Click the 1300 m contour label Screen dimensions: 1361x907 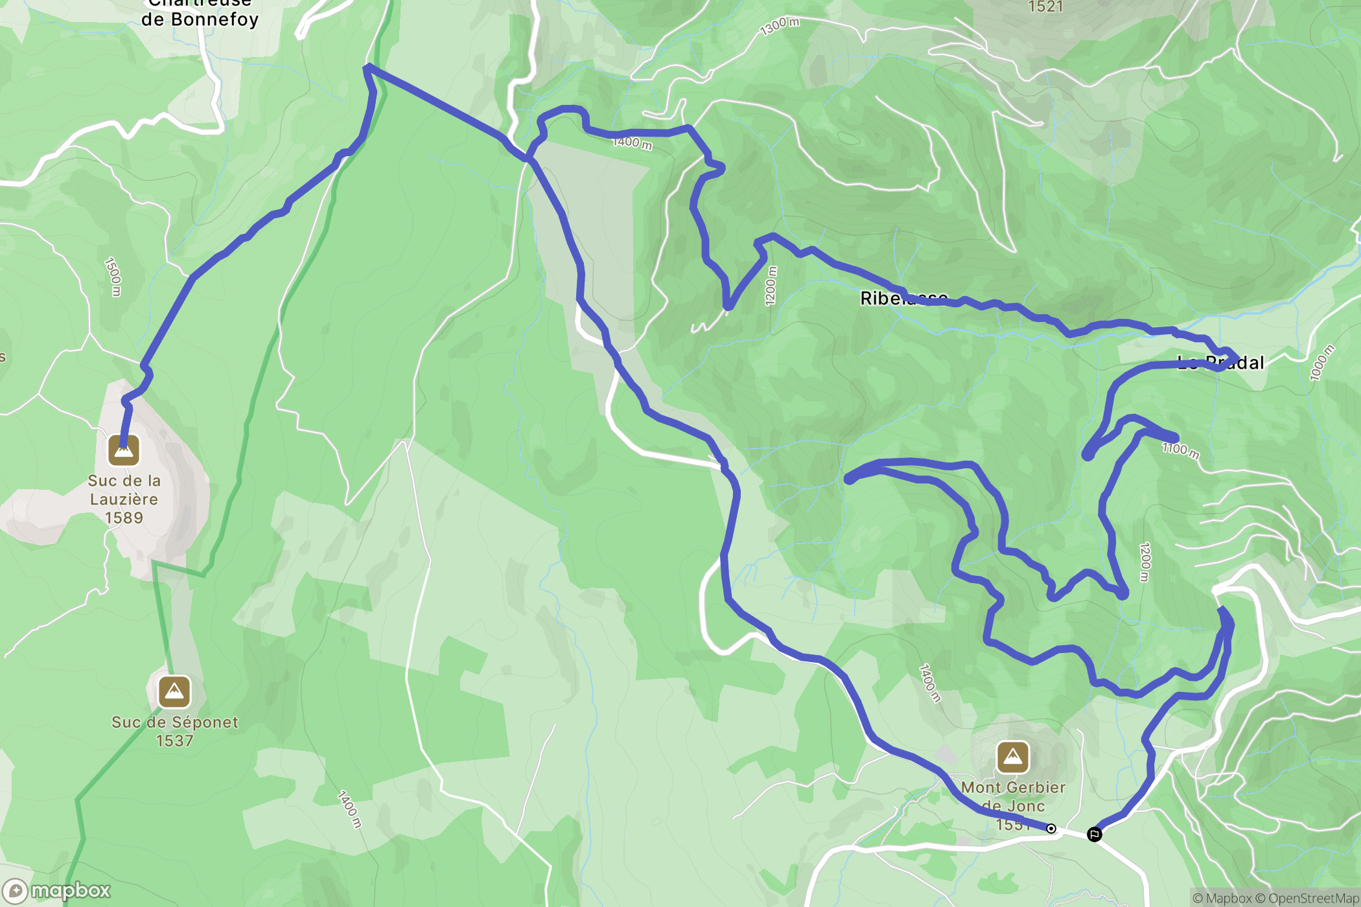[x=780, y=27]
